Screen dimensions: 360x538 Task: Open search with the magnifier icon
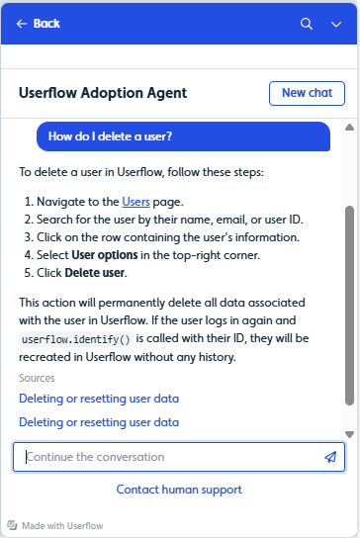[x=307, y=24]
